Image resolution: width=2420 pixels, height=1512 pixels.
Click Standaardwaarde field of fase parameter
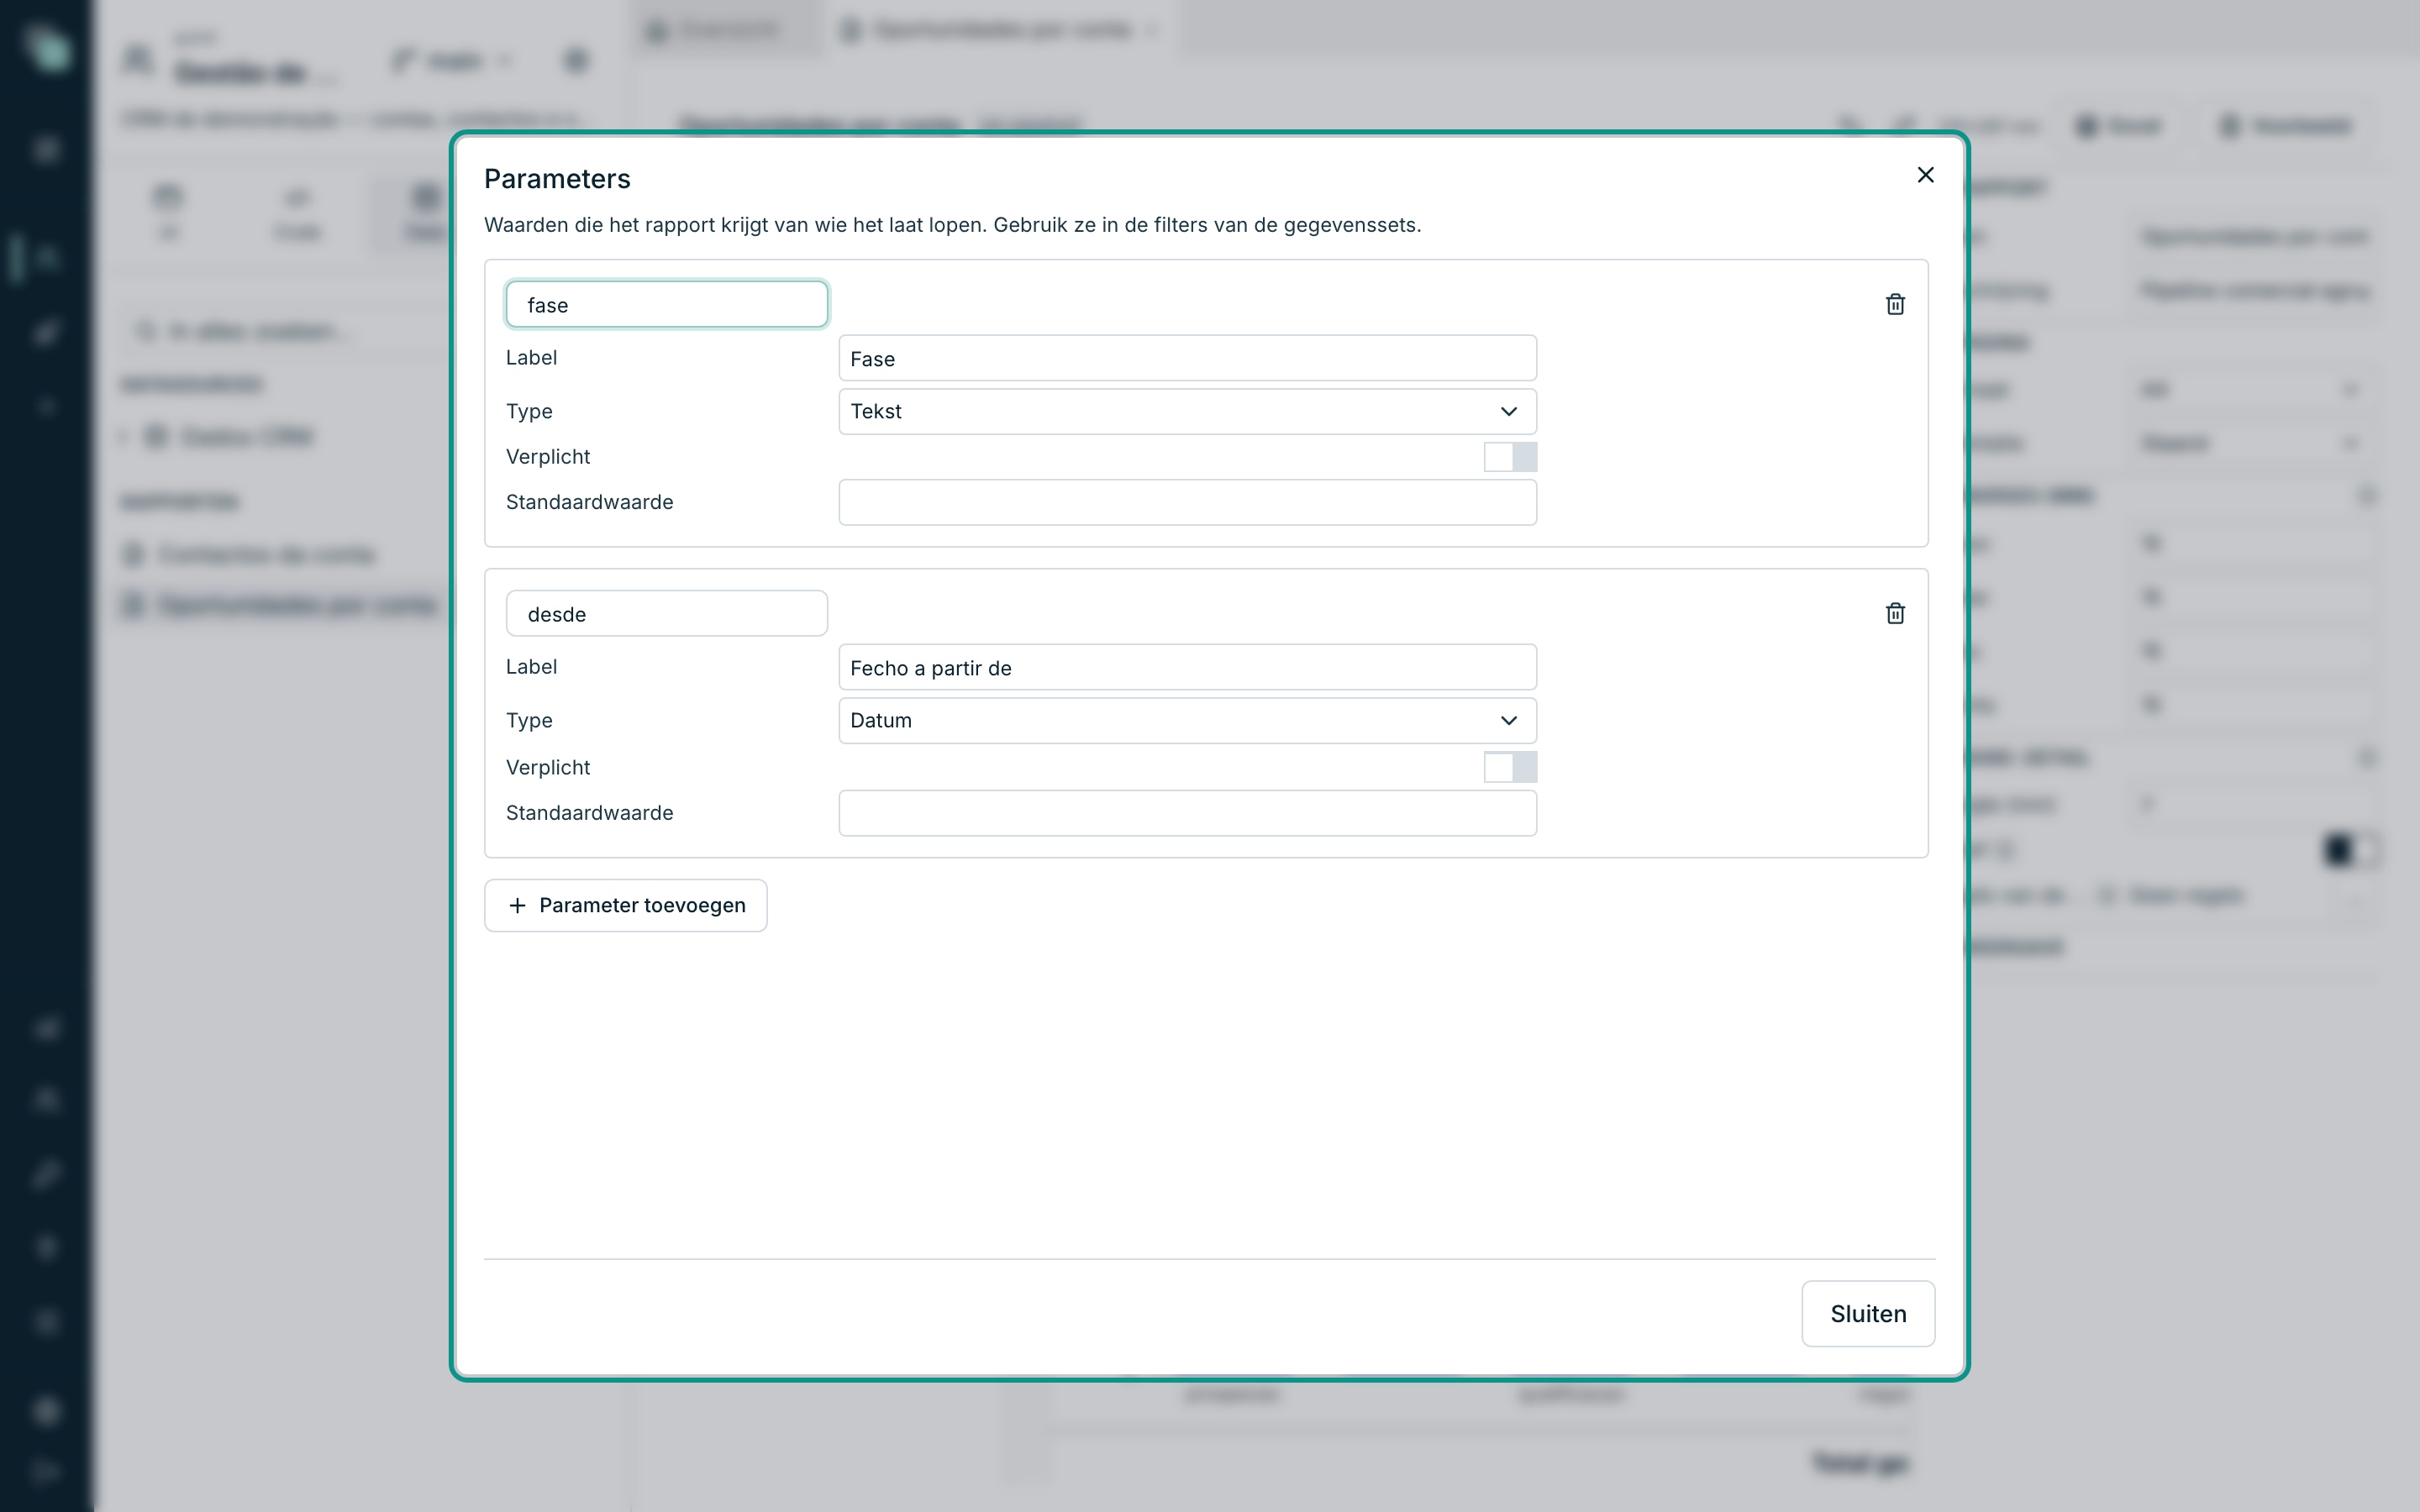pos(1187,502)
